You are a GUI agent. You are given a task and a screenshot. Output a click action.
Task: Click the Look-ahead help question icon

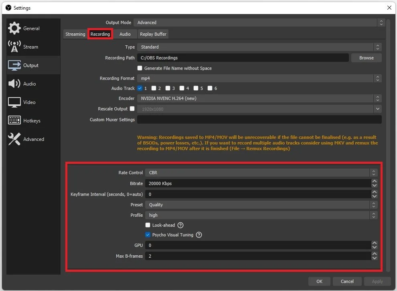[x=180, y=225]
